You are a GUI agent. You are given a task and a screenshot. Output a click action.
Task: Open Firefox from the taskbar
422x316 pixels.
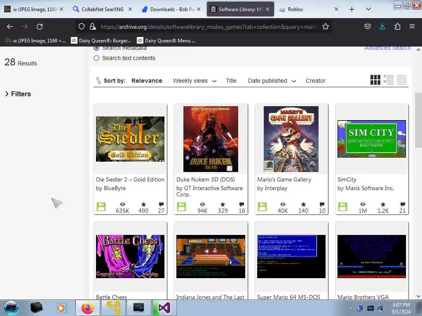pyautogui.click(x=88, y=308)
